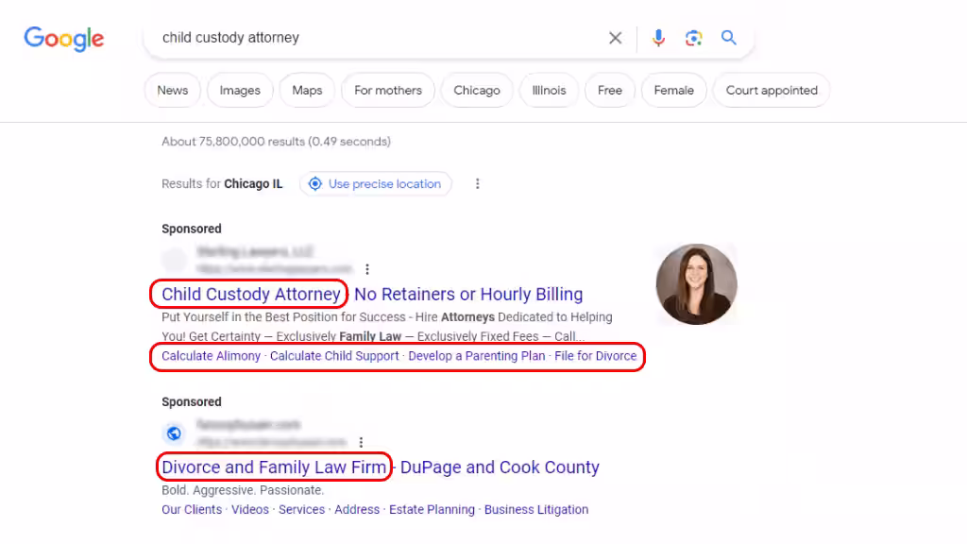Select the Court appointed filter chip
Screen dimensions: 967x544
pyautogui.click(x=772, y=90)
